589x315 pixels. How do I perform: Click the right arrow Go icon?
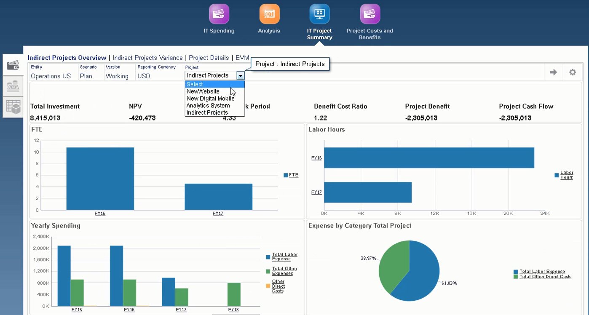coord(553,72)
